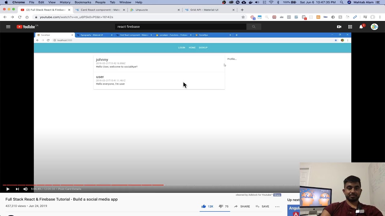This screenshot has width=385, height=216.
Task: Open the create video camera icon
Action: click(339, 27)
